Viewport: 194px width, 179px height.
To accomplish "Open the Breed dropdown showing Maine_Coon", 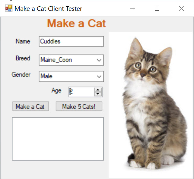I will coord(71,60).
